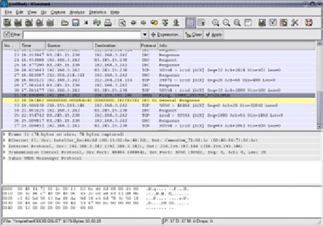Sort by the Time column header
Viewport: 323px width, 226px height.
[x=33, y=45]
